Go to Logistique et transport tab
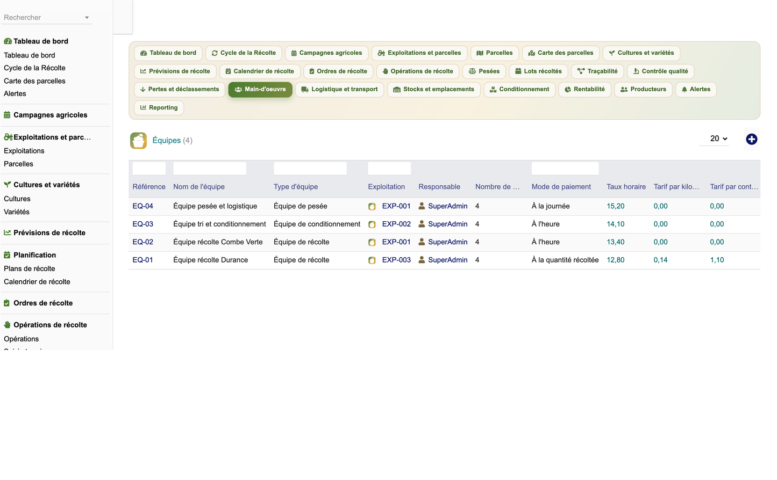Viewport: 777px width, 480px height. 340,90
